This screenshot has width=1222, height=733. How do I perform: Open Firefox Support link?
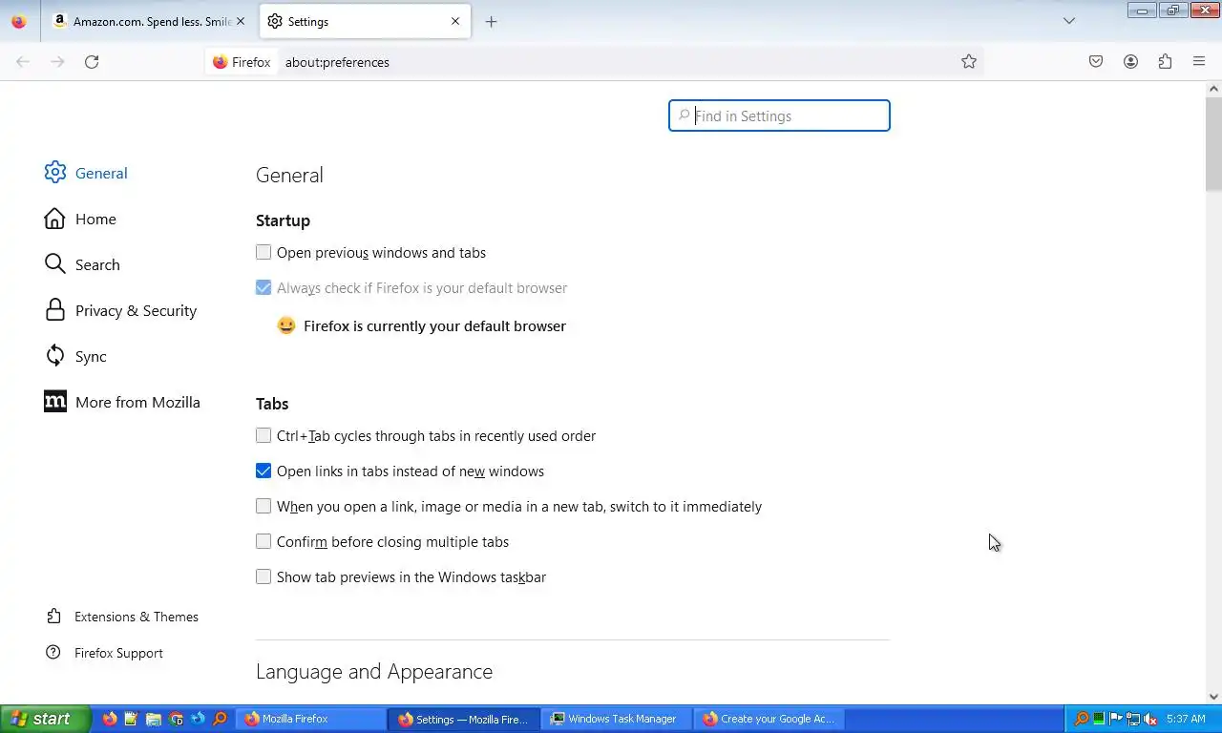105,653
